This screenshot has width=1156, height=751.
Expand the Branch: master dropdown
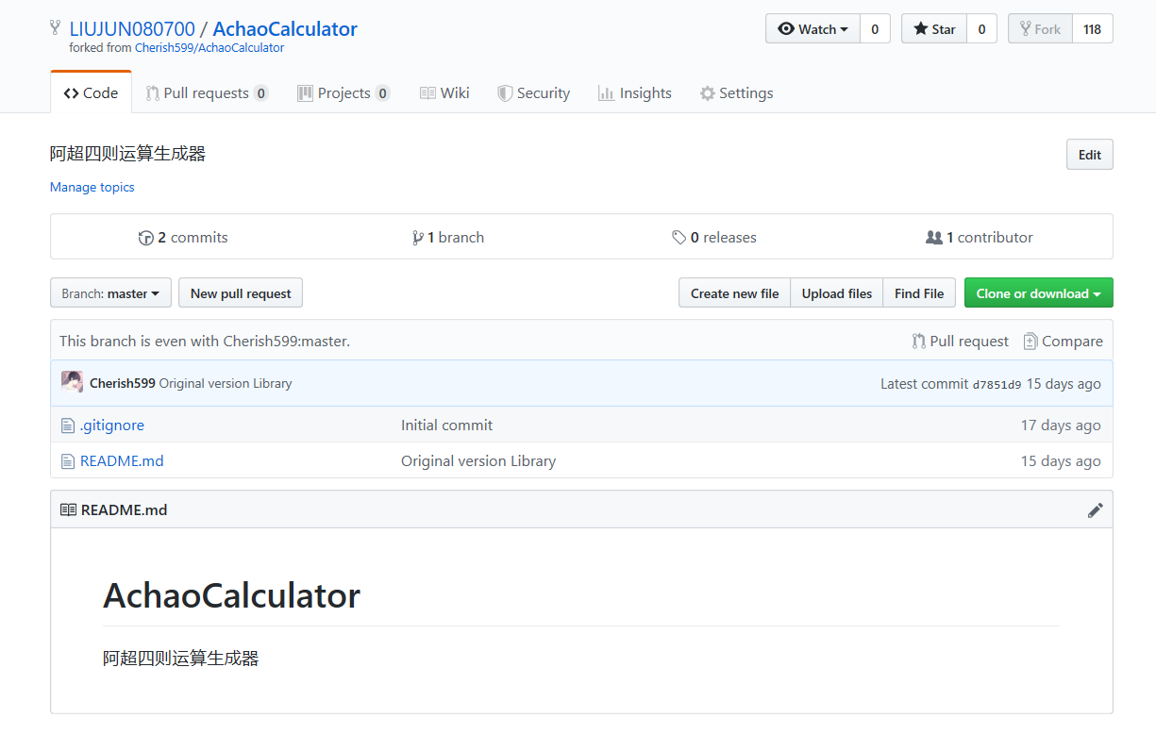tap(110, 293)
